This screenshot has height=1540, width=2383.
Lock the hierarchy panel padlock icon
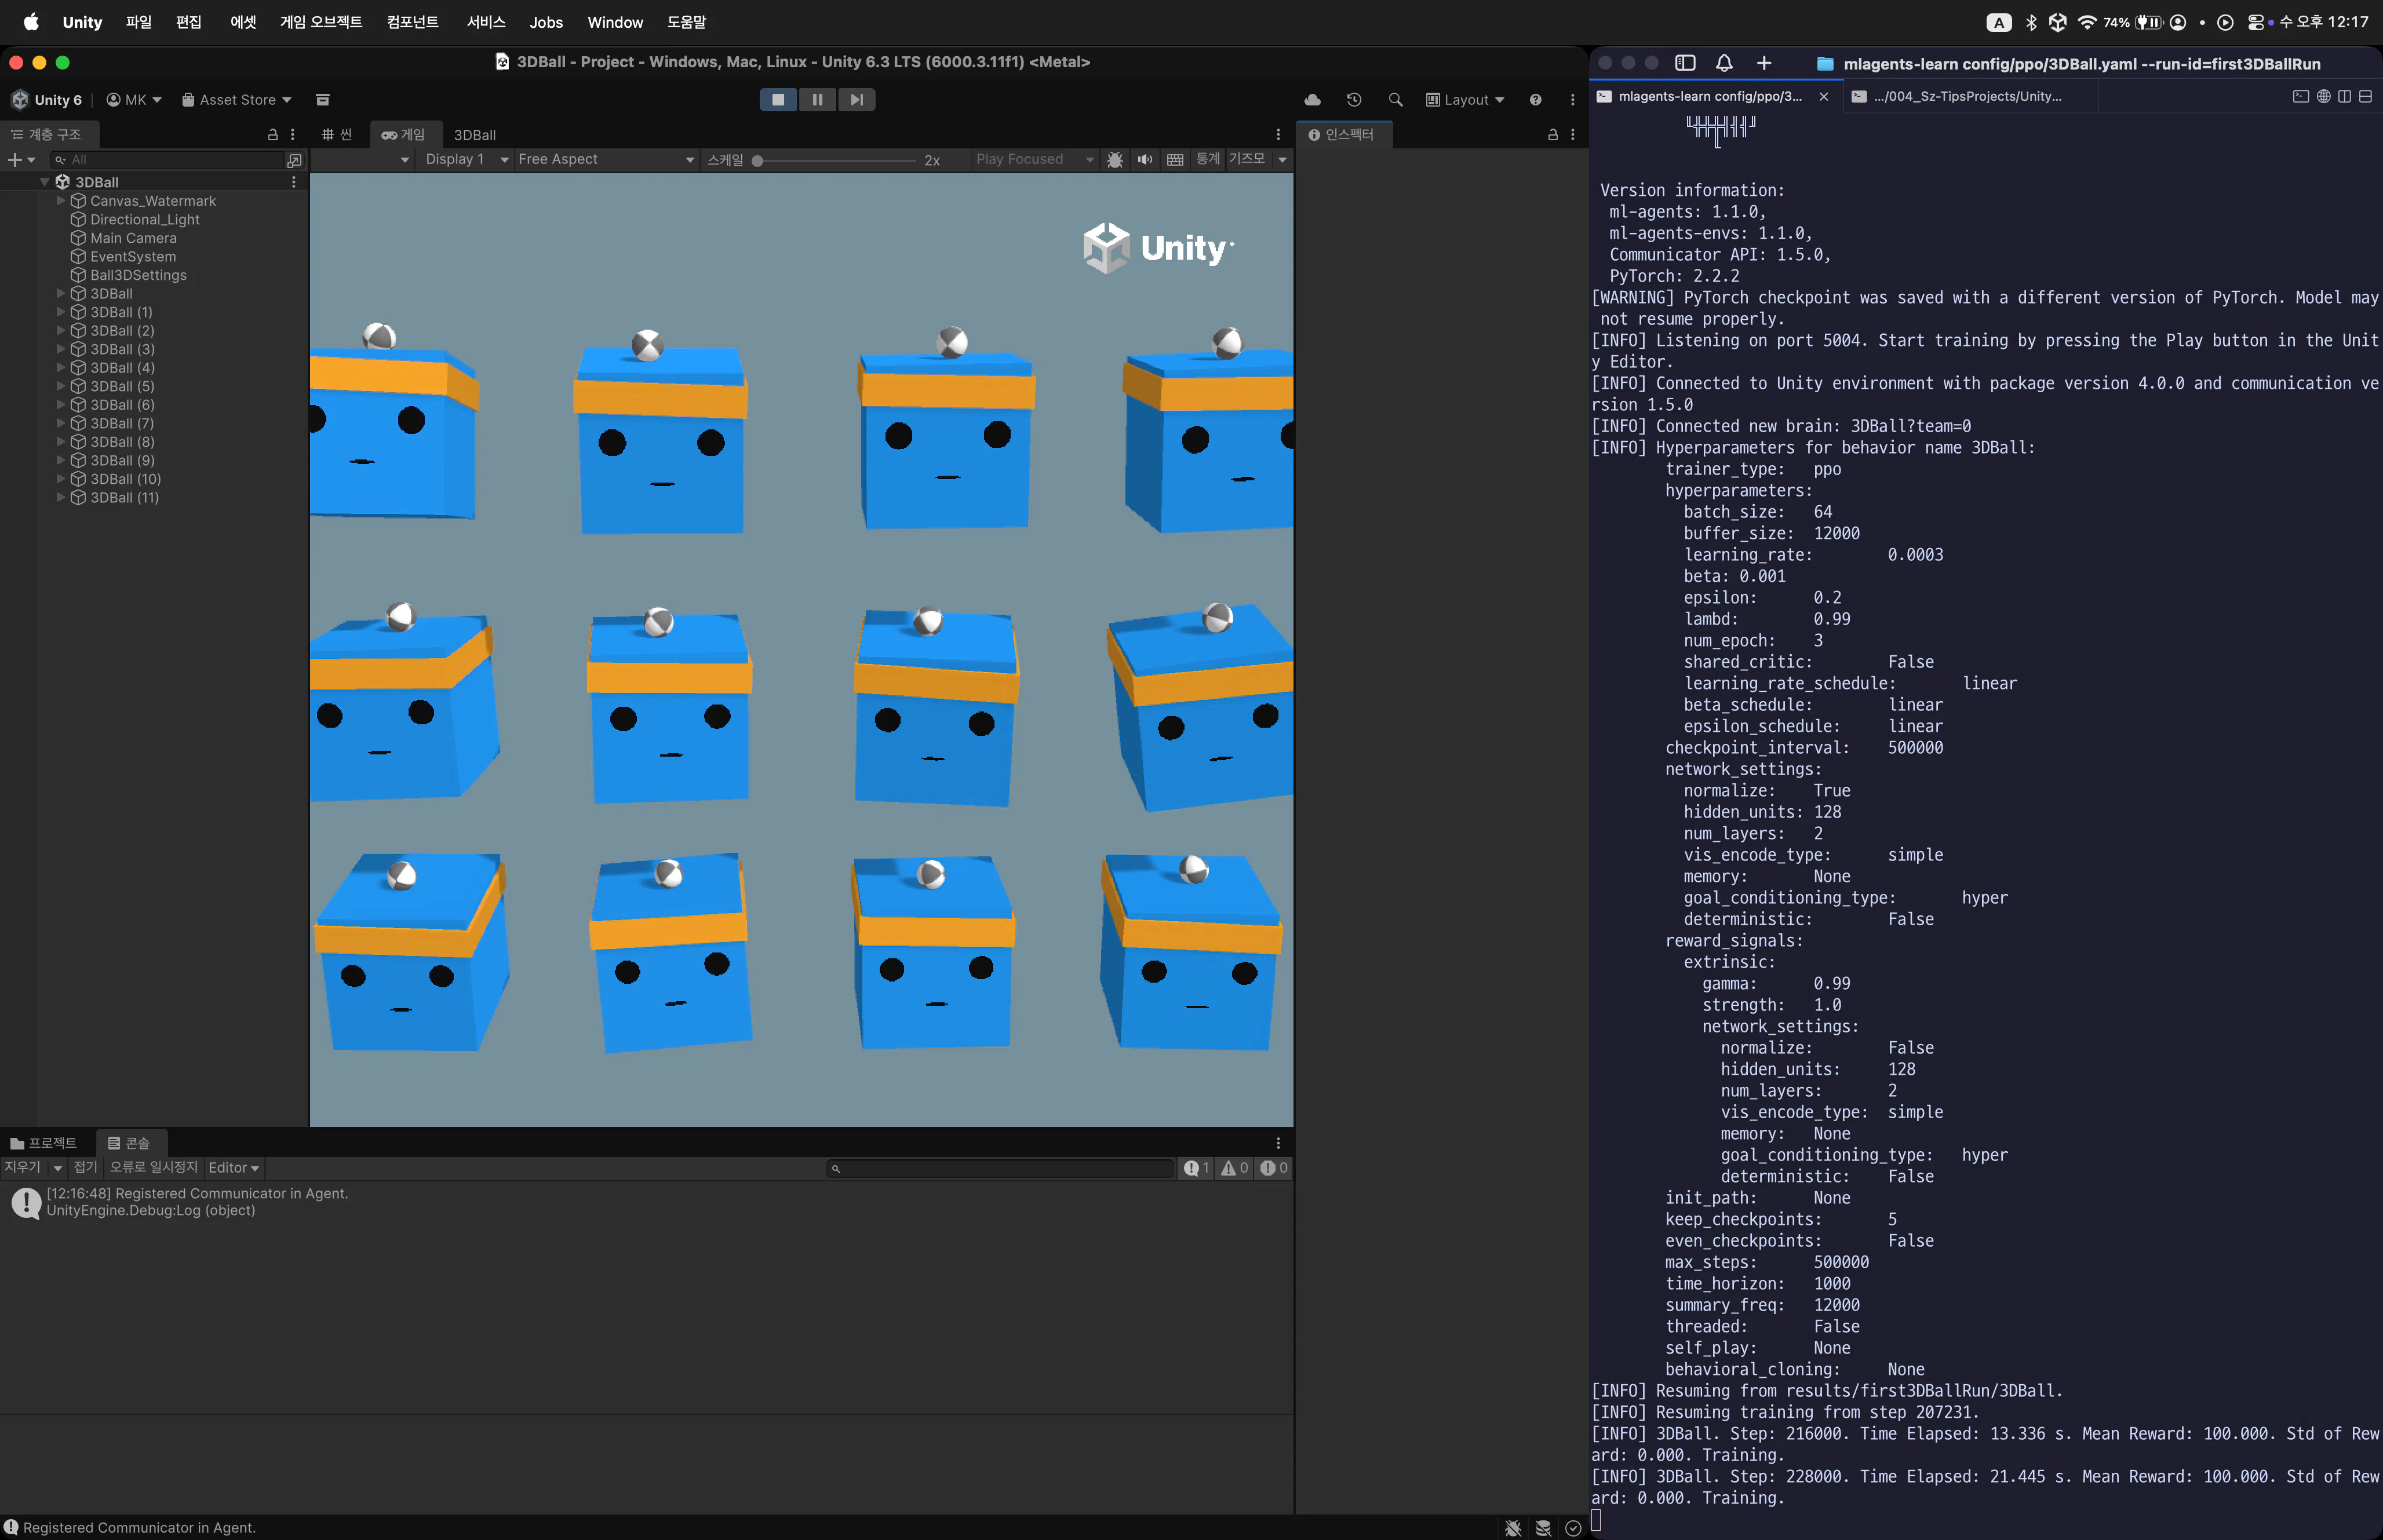(272, 134)
